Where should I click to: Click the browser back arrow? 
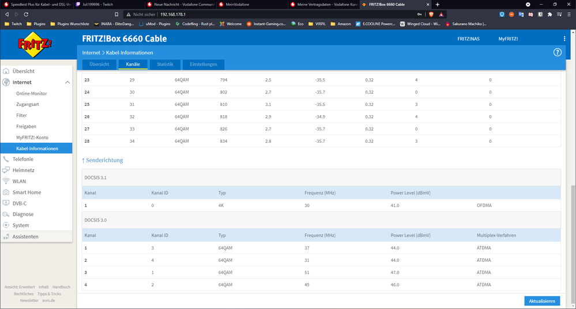(6, 14)
